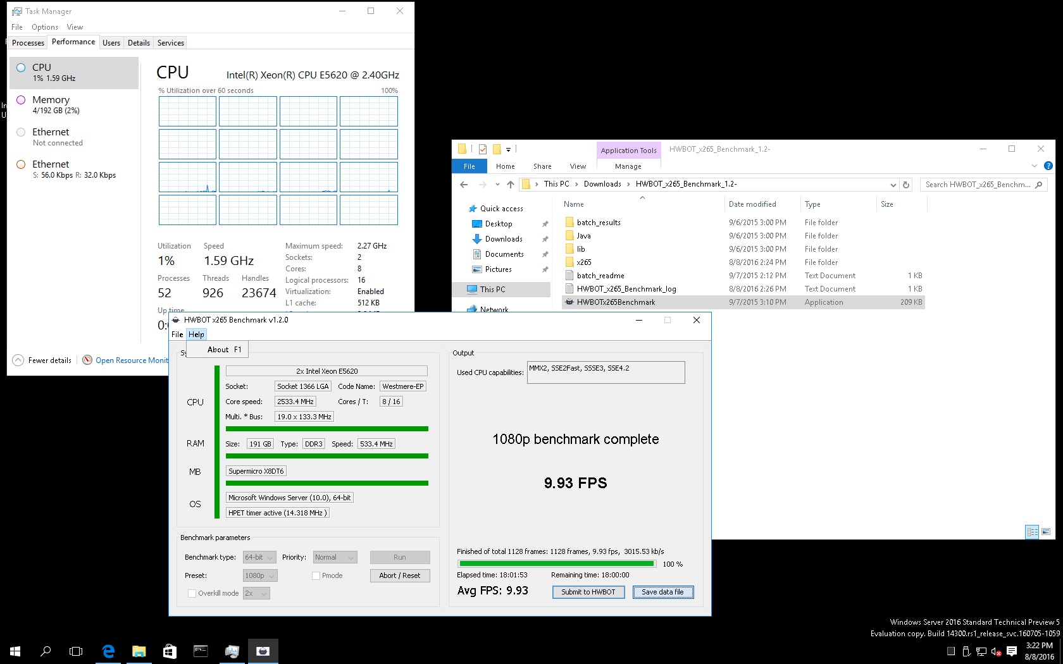Open Command Prompt taskbar icon
The image size is (1063, 664).
tap(201, 651)
